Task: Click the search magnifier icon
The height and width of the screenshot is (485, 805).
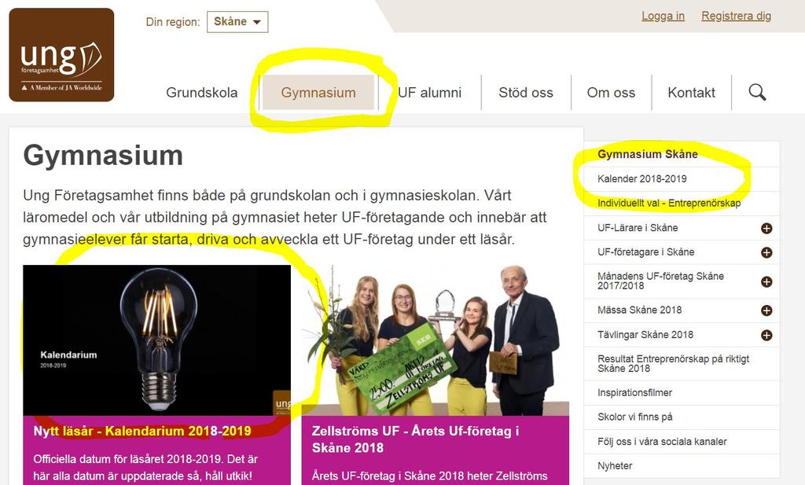Action: tap(757, 93)
